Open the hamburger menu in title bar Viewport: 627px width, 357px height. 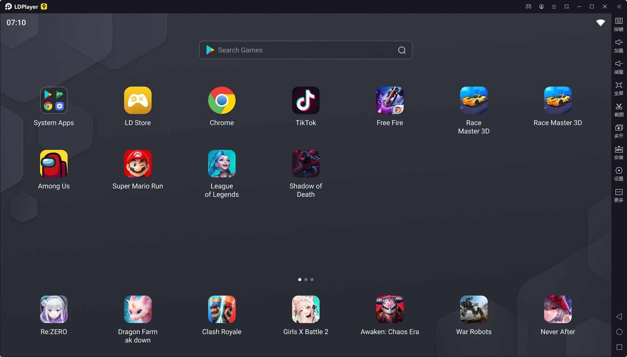(554, 6)
